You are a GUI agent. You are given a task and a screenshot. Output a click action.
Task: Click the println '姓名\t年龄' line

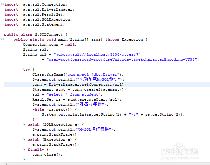point(70,104)
